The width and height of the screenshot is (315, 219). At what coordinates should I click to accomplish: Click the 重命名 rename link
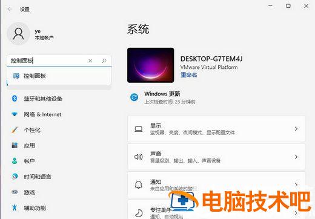(188, 75)
